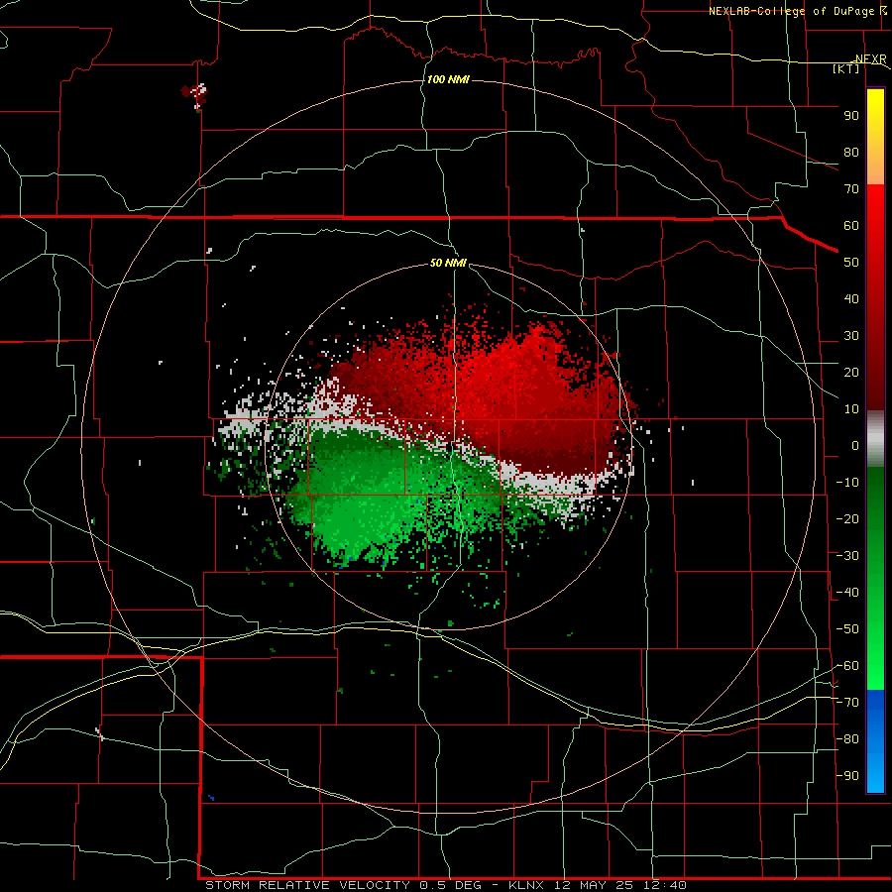Click the "[KT]" units label
This screenshot has width=892, height=892.
(846, 68)
